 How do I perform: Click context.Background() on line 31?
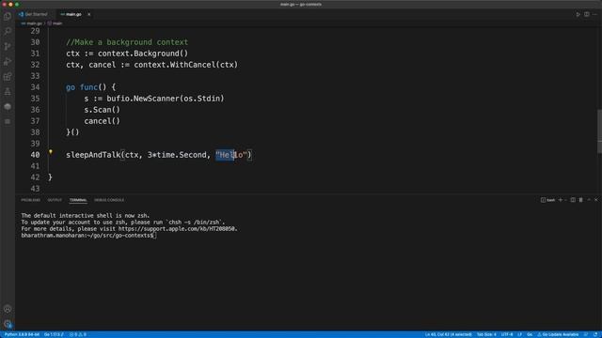point(143,54)
